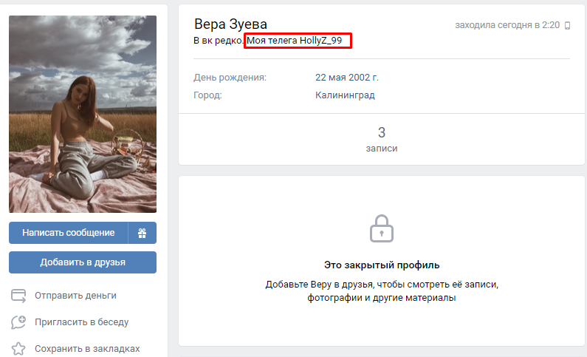Choose the Сохранить в закладках text link
Viewport: 587px width, 357px height.
click(x=87, y=348)
